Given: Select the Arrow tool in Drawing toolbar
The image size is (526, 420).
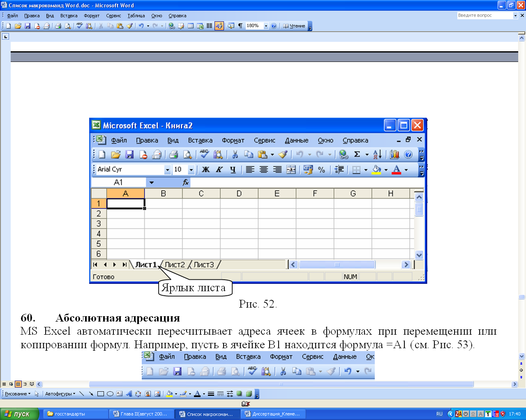Looking at the screenshot, I should [x=91, y=394].
